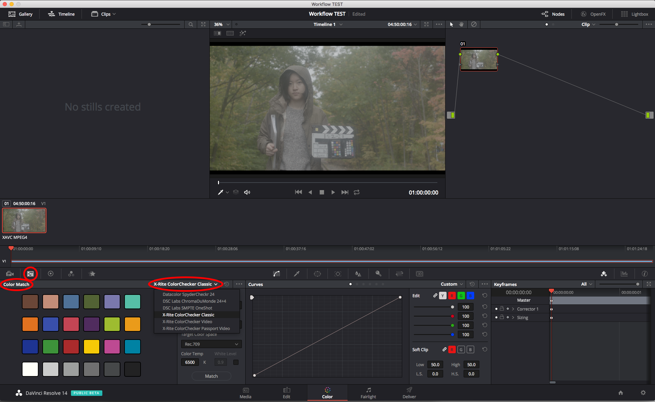The width and height of the screenshot is (655, 402).
Task: Toggle the Y luminance curve channel
Action: coord(443,296)
